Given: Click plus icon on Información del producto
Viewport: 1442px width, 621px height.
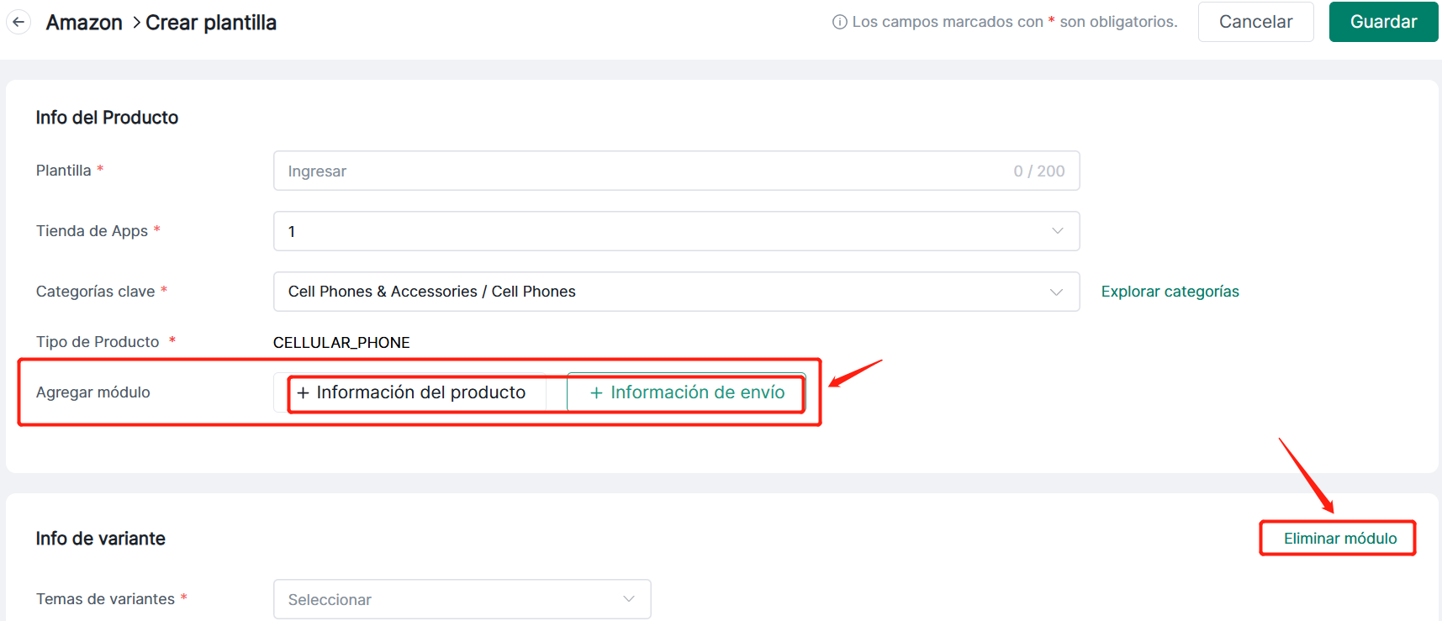Looking at the screenshot, I should click(303, 392).
